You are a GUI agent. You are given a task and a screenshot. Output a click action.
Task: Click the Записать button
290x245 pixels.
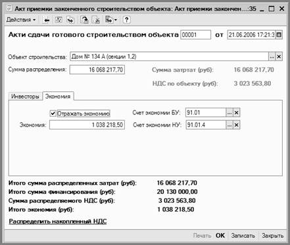click(x=243, y=236)
